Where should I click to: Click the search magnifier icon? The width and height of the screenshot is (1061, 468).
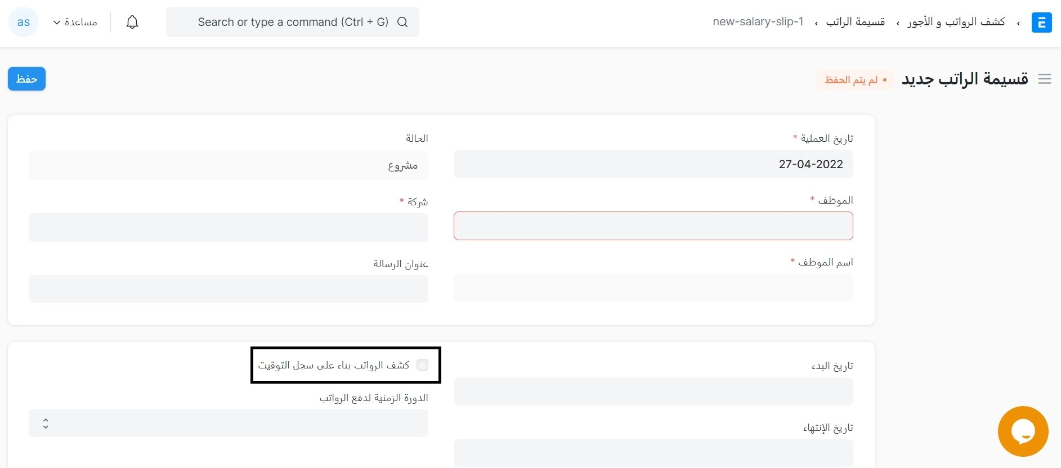(x=402, y=22)
